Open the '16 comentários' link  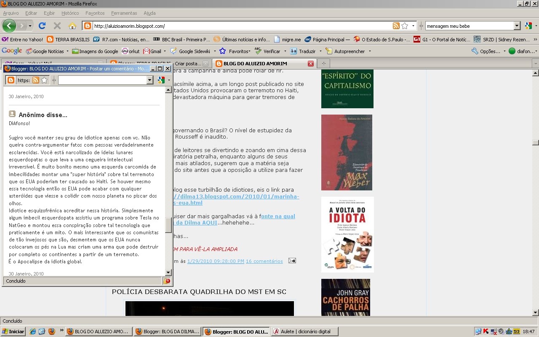point(264,261)
